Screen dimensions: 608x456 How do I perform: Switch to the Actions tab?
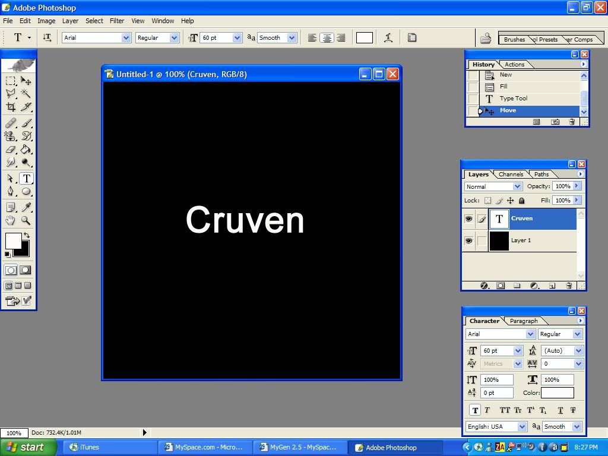click(x=514, y=64)
